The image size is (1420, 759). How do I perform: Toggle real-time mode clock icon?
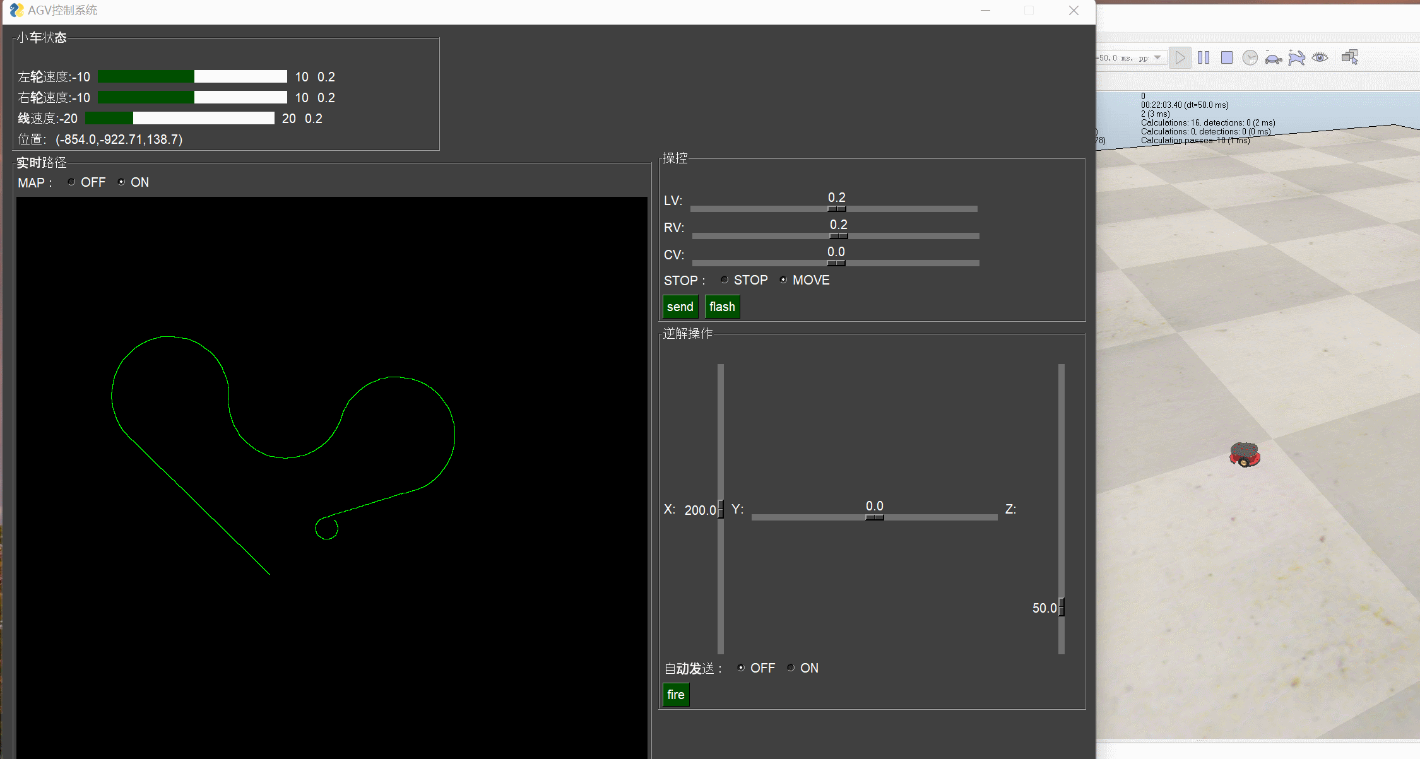(x=1250, y=58)
